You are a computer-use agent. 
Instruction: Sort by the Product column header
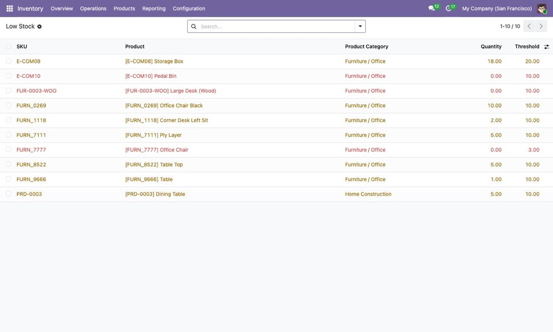[x=135, y=47]
